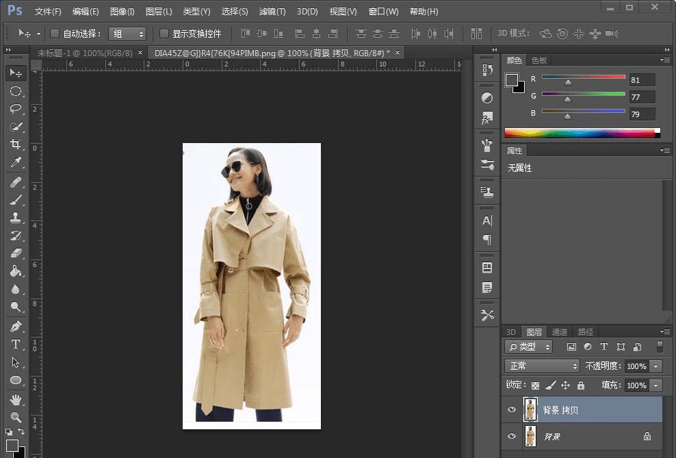Select the Pen tool
Screen dimensions: 676x458
pyautogui.click(x=15, y=326)
